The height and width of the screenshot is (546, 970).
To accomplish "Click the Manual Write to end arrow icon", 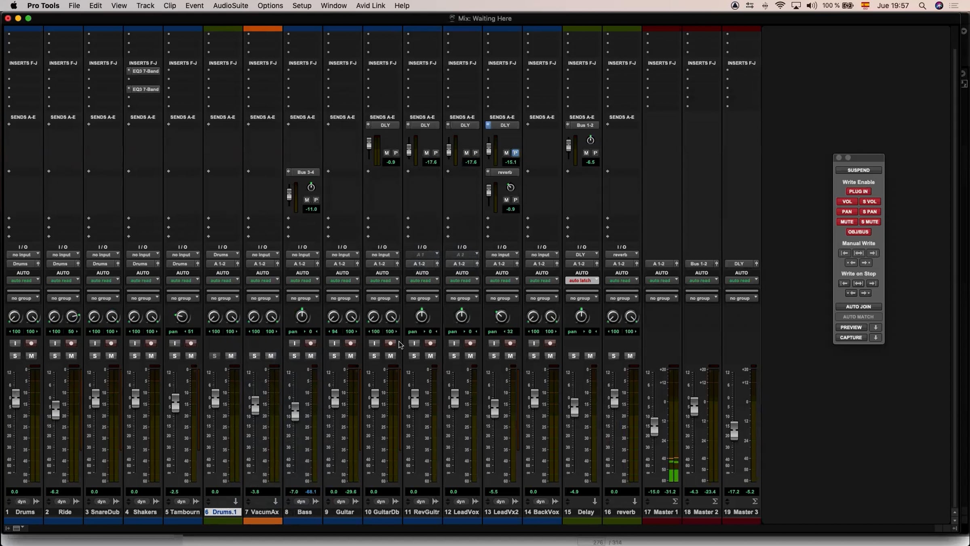I will click(x=873, y=253).
